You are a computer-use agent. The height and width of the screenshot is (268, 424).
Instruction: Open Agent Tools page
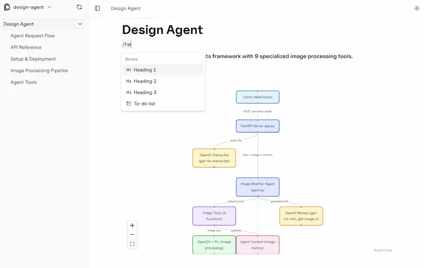coord(23,82)
